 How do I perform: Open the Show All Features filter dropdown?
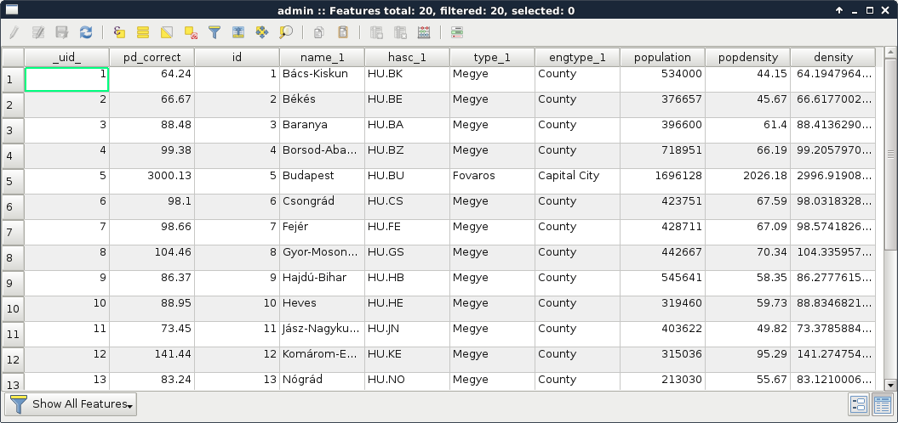(71, 404)
